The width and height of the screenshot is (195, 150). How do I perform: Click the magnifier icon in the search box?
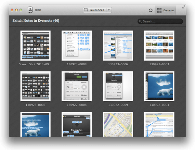[x=140, y=21]
